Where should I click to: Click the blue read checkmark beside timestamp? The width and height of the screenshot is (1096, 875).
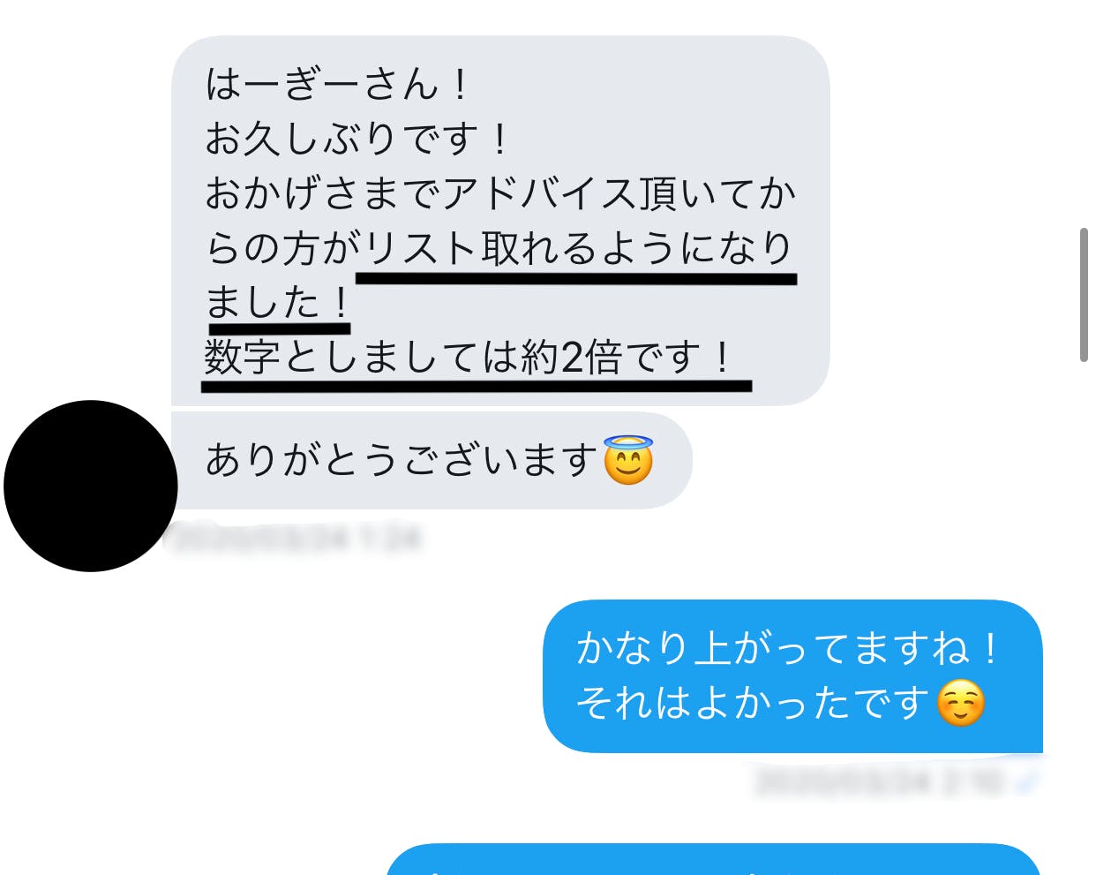(1028, 781)
